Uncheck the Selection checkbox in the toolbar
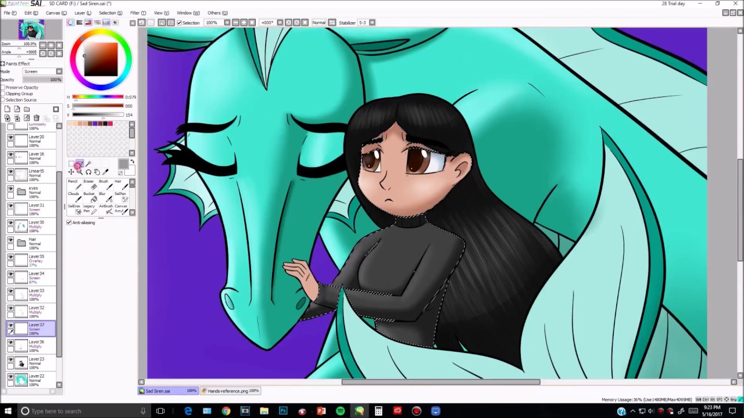Viewport: 744px width, 418px height. pos(179,23)
